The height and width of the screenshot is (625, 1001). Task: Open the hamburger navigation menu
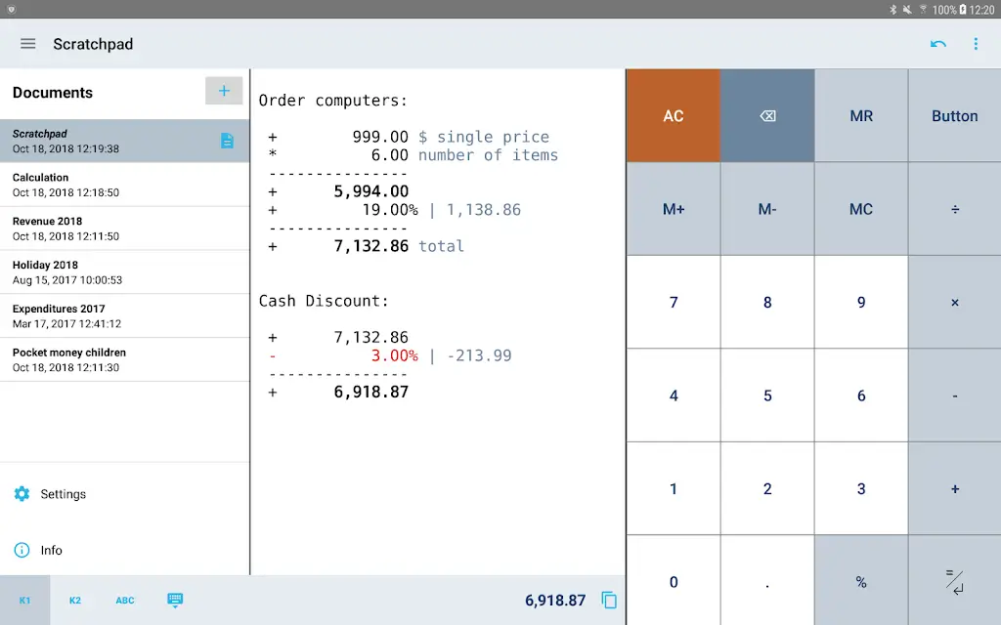pyautogui.click(x=27, y=44)
